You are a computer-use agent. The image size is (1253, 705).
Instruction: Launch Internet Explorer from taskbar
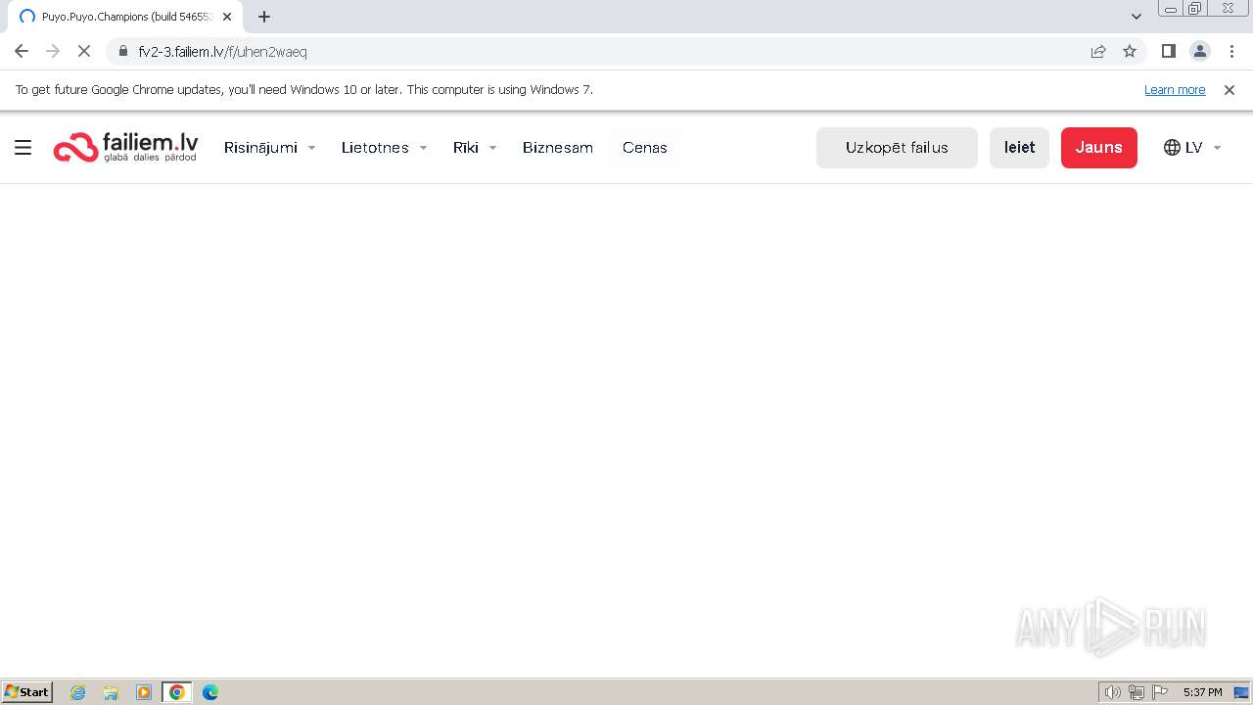pos(78,692)
